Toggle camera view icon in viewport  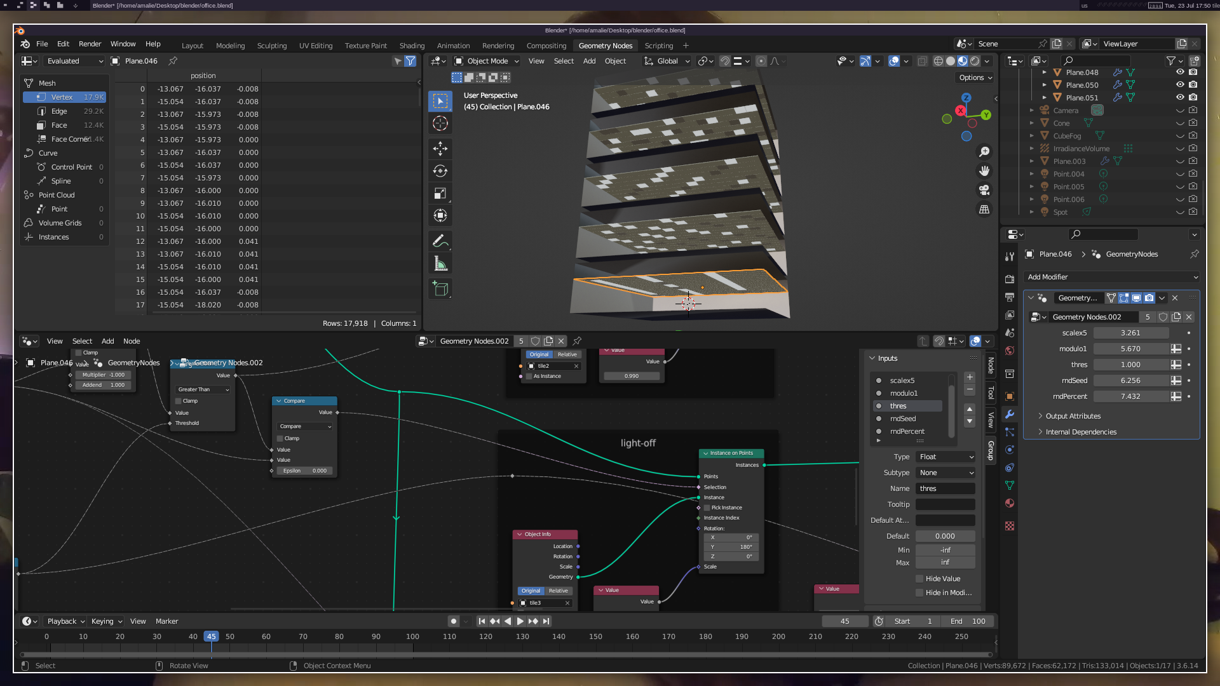tap(984, 190)
